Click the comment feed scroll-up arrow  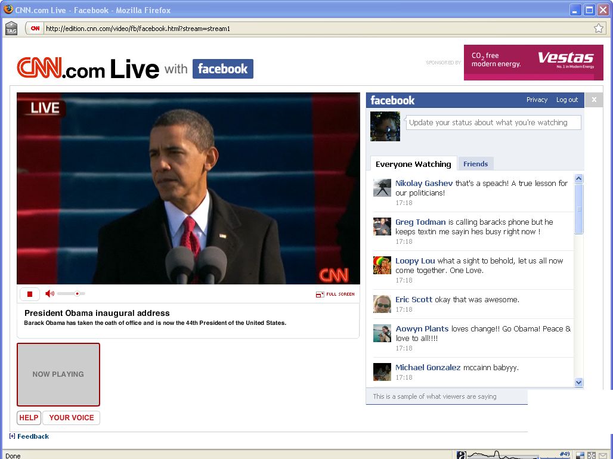click(579, 179)
